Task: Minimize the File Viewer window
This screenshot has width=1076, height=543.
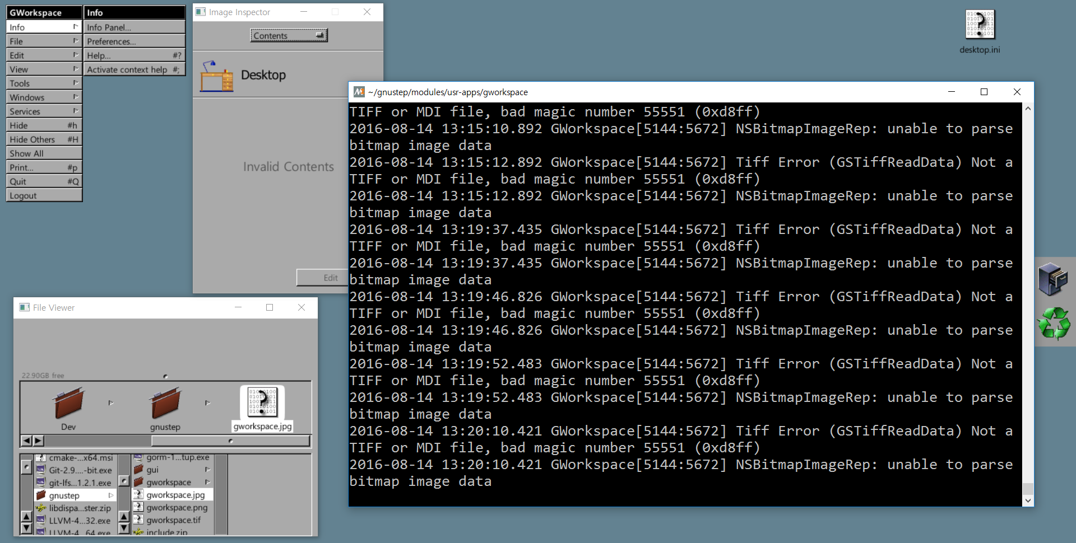Action: pyautogui.click(x=238, y=307)
